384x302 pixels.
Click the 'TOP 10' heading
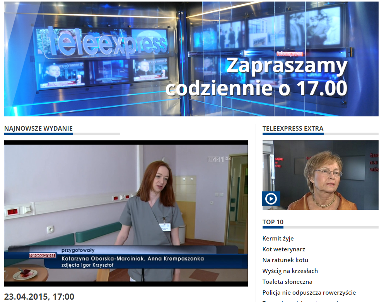click(273, 222)
